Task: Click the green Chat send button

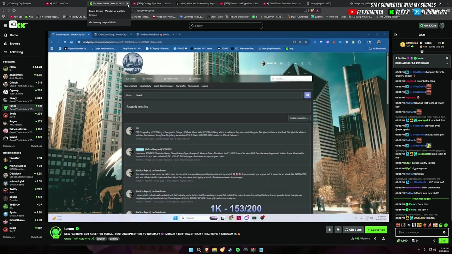Action: pos(444,241)
